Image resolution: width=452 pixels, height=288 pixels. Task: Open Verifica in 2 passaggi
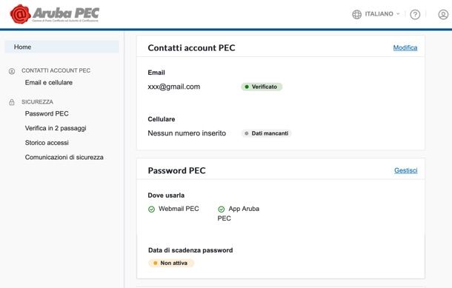(56, 128)
